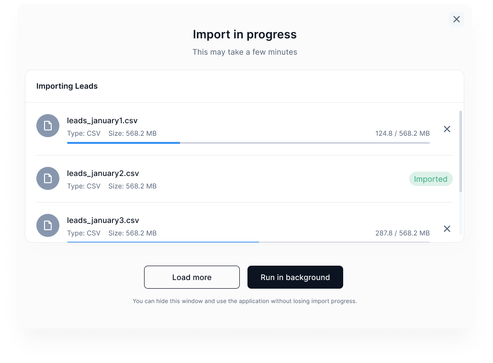Screen dimensions: 493x363
Task: Click the Import in progress title
Action: coord(245,35)
